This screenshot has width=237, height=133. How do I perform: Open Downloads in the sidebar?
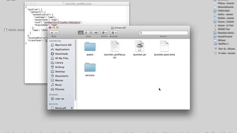(x=61, y=54)
